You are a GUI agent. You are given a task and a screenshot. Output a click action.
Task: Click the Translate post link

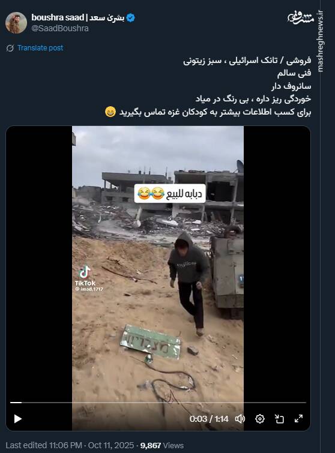tap(40, 48)
